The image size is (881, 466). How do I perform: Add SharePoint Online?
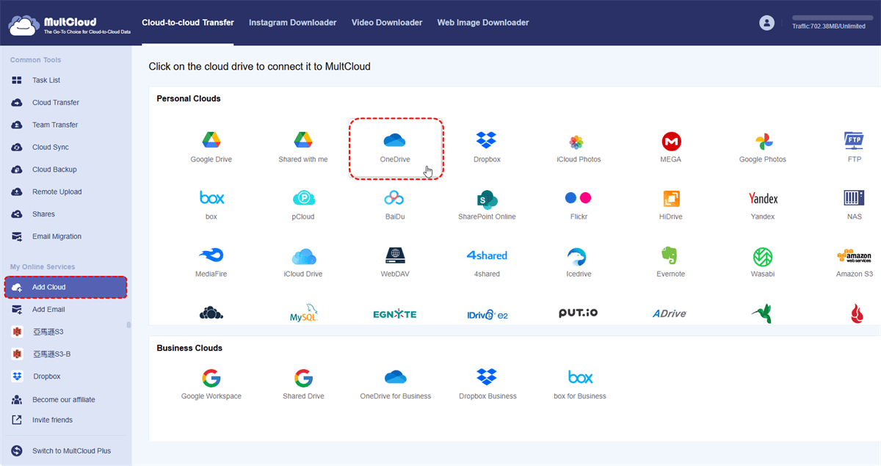(487, 204)
